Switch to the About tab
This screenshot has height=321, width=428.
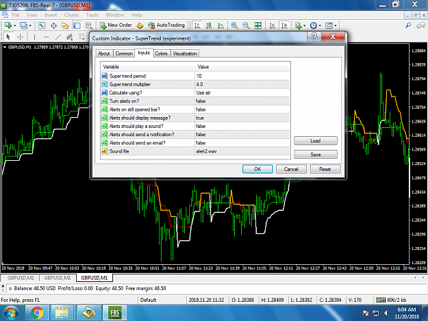click(103, 53)
